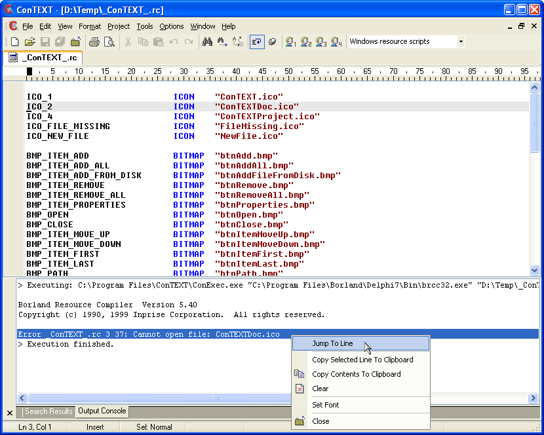Click the Insert mode status indicator
Image resolution: width=544 pixels, height=435 pixels.
click(x=95, y=427)
